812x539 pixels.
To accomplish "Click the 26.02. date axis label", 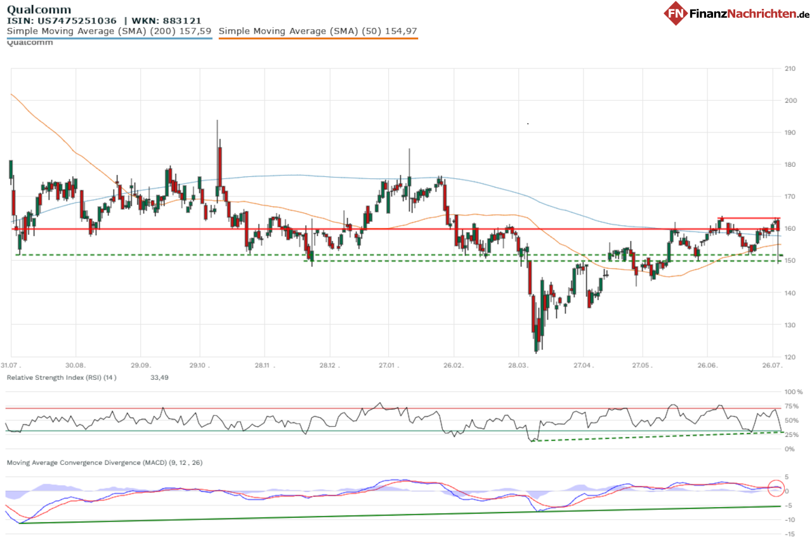I will (x=452, y=366).
